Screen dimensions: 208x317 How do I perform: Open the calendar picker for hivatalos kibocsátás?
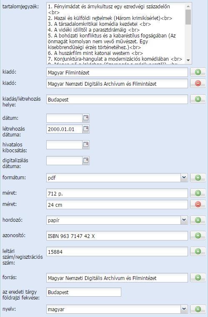point(86,145)
